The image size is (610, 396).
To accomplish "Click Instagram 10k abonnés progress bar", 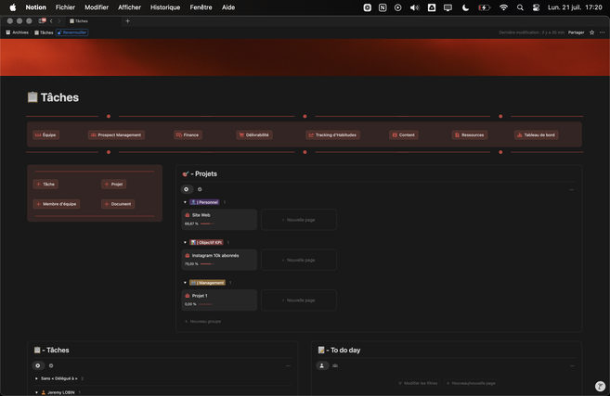I will coord(207,264).
